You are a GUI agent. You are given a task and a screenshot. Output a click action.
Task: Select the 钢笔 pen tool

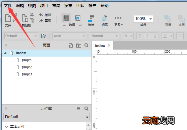(105, 20)
